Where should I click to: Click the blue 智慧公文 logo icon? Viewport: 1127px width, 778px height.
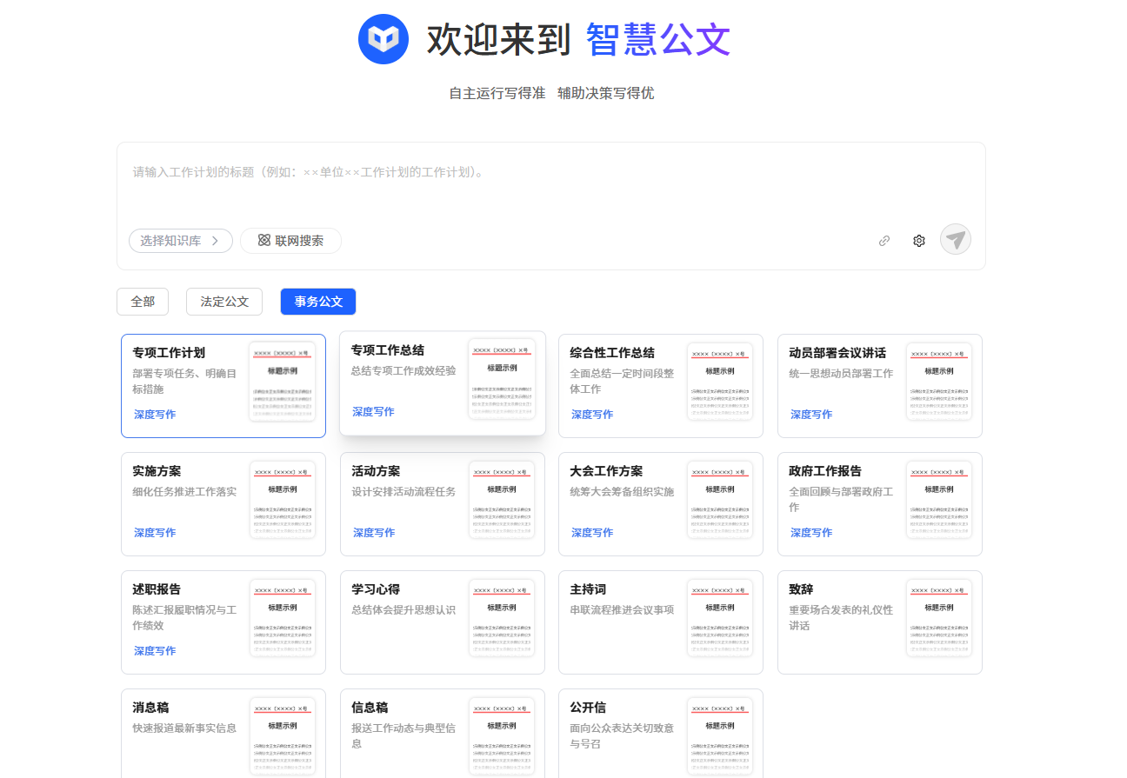(x=383, y=39)
